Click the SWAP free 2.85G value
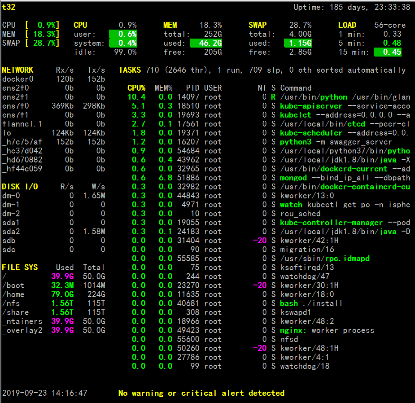The height and width of the screenshot is (403, 415). click(x=300, y=52)
